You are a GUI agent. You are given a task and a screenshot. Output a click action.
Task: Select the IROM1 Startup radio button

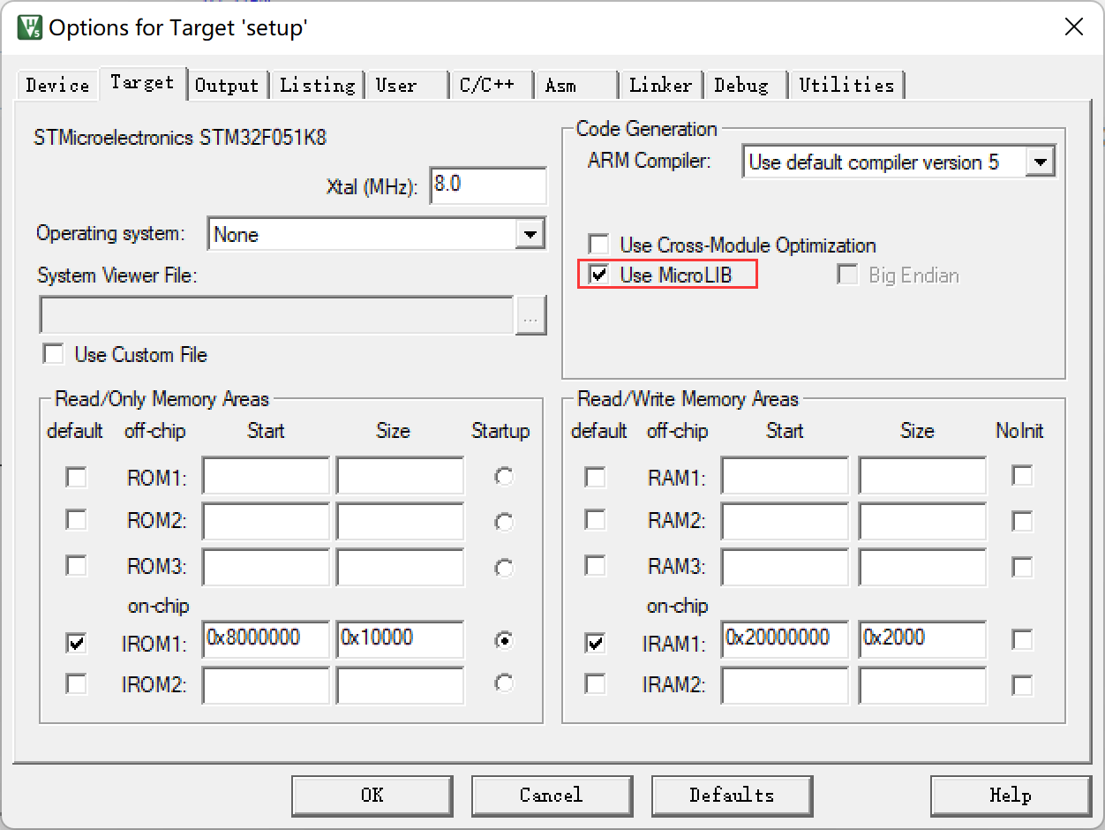coord(504,642)
